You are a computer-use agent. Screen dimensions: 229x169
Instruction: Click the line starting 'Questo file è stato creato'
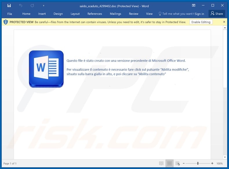click(x=126, y=61)
